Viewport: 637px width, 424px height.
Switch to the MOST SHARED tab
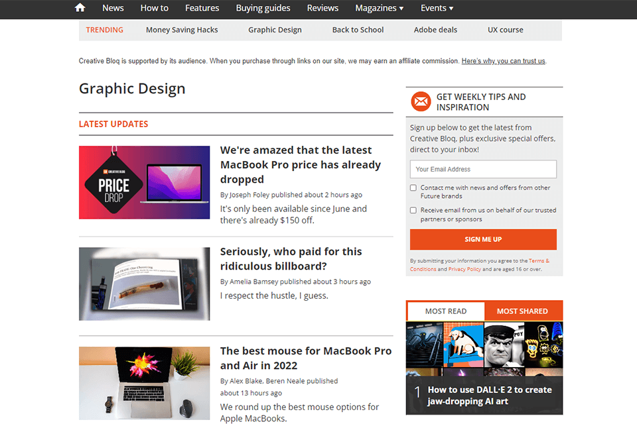point(522,311)
